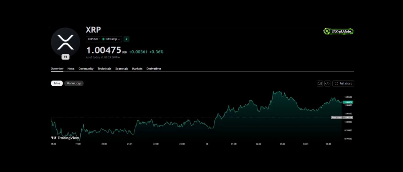The height and width of the screenshot is (172, 403).
Task: Click the large 1.00475 price
Action: [x=104, y=50]
